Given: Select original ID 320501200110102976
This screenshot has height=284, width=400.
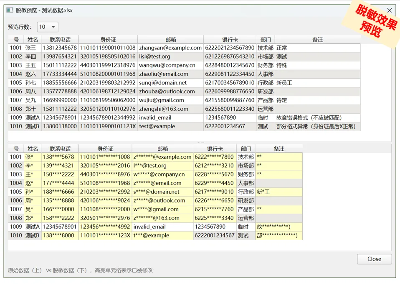Looking at the screenshot, I should pyautogui.click(x=108, y=109).
